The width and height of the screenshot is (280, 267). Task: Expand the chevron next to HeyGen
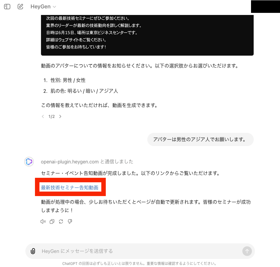point(54,7)
